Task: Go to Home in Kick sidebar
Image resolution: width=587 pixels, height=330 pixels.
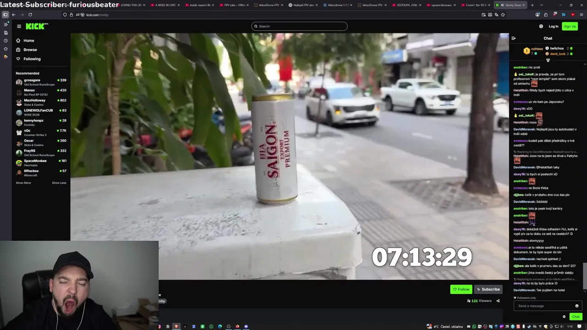Action: click(29, 40)
